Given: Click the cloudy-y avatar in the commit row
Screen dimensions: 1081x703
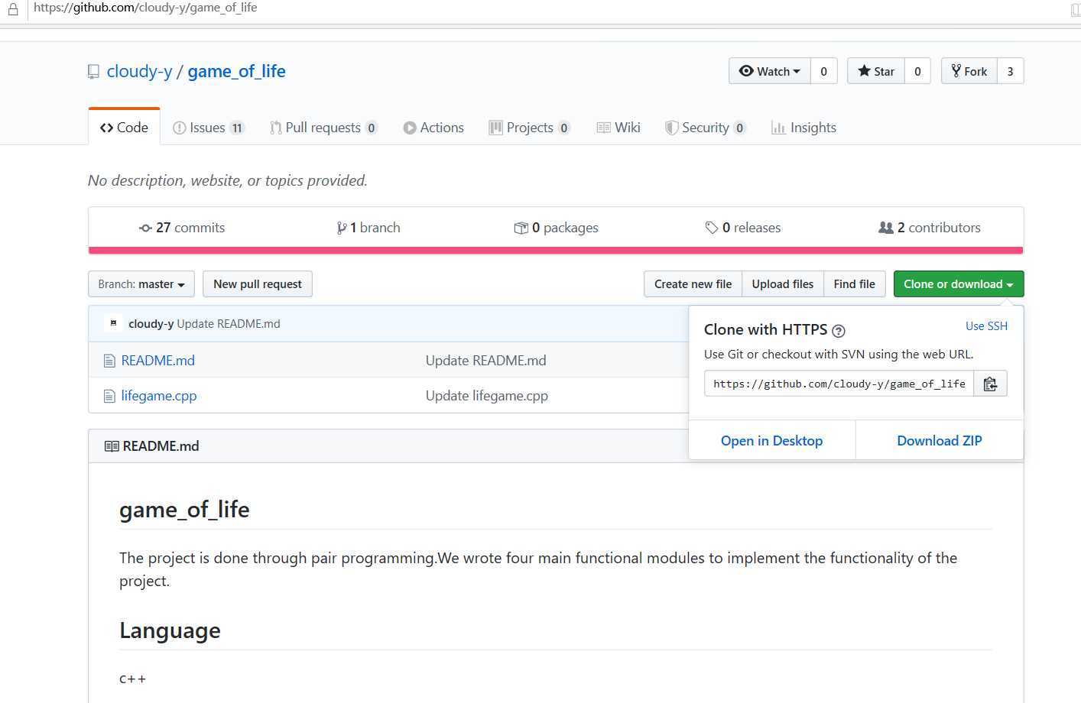Looking at the screenshot, I should click(x=113, y=323).
